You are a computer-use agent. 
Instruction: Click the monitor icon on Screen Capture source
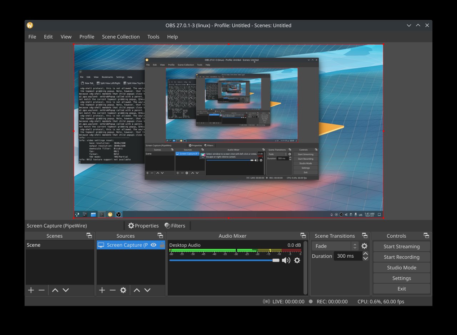click(101, 245)
